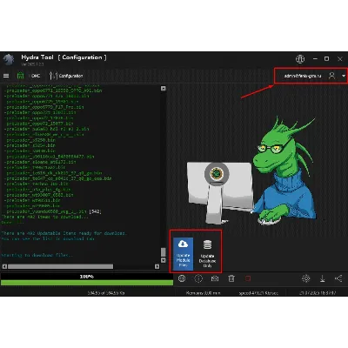
Task: Clear log with trash icon
Action: click(x=231, y=278)
